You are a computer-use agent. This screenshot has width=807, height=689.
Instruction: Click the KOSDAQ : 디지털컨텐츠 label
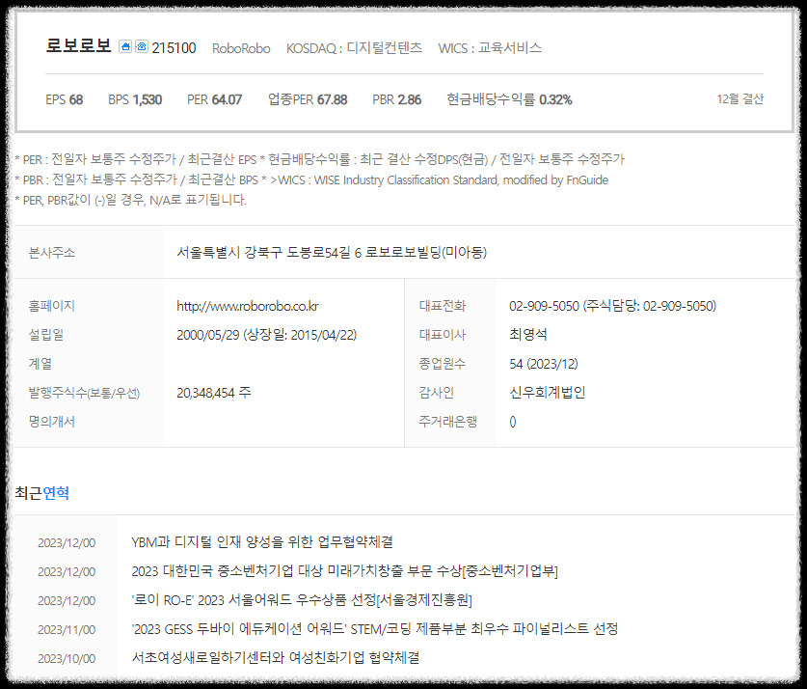tap(354, 48)
